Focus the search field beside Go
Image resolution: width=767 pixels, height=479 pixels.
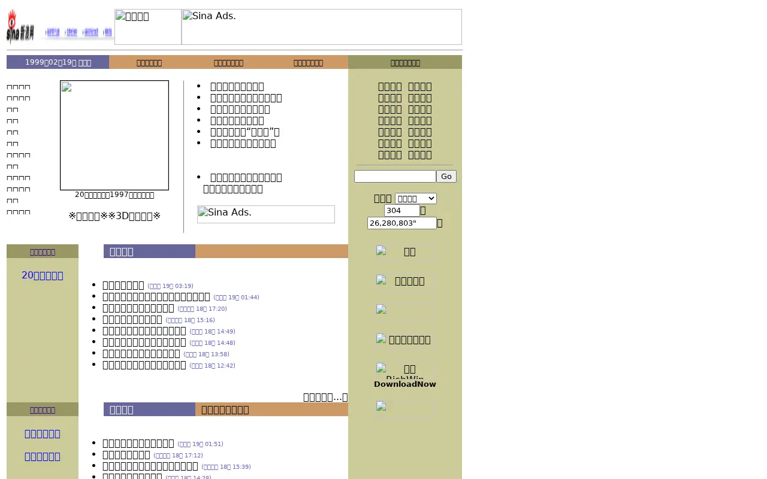point(395,176)
